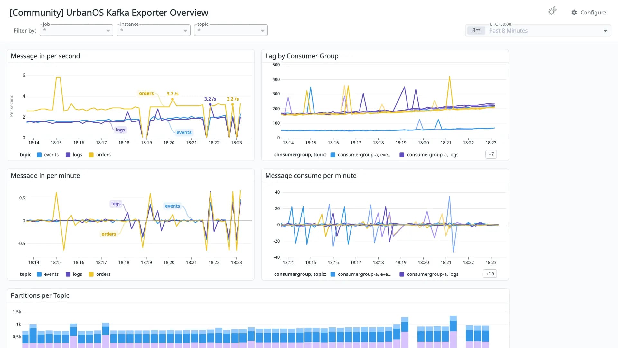The width and height of the screenshot is (618, 348).
Task: Click logs swatch in Message in per second legend
Action: pyautogui.click(x=68, y=155)
